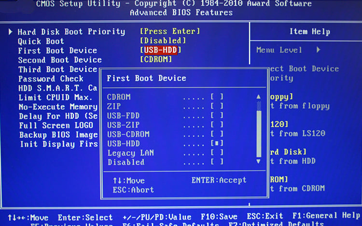
Task: Click F10:Save in bottom bar
Action: [219, 216]
